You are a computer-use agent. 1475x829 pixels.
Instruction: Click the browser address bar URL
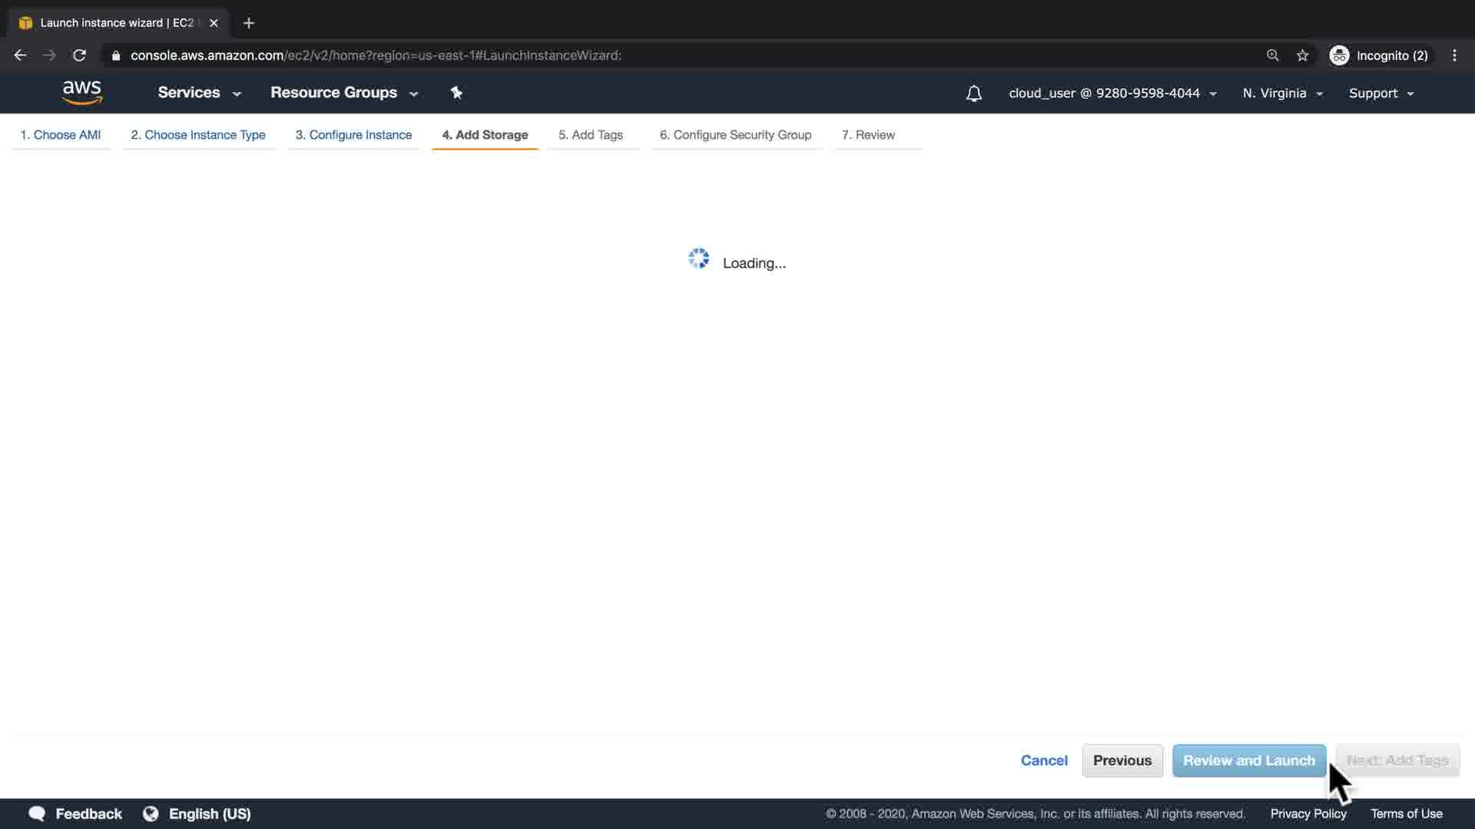click(376, 55)
